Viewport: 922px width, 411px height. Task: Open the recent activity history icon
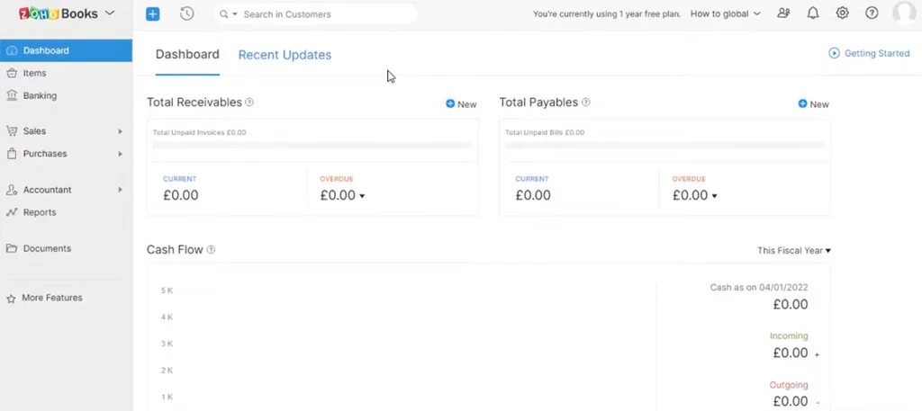point(187,13)
